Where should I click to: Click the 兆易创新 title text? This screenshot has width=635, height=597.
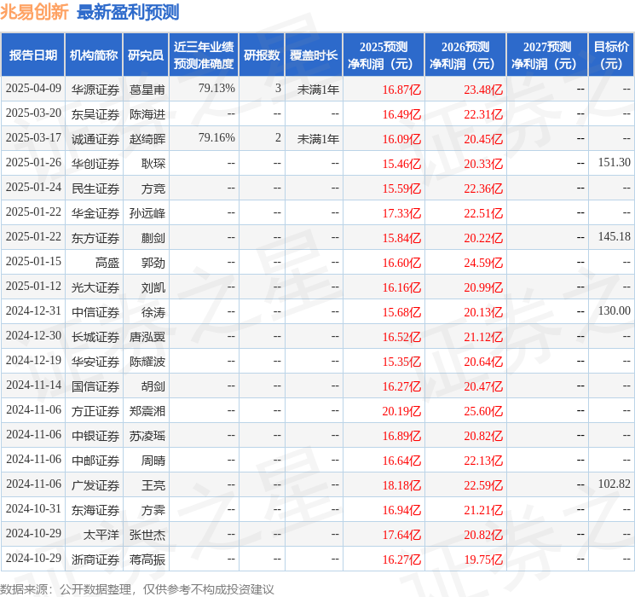pos(34,12)
